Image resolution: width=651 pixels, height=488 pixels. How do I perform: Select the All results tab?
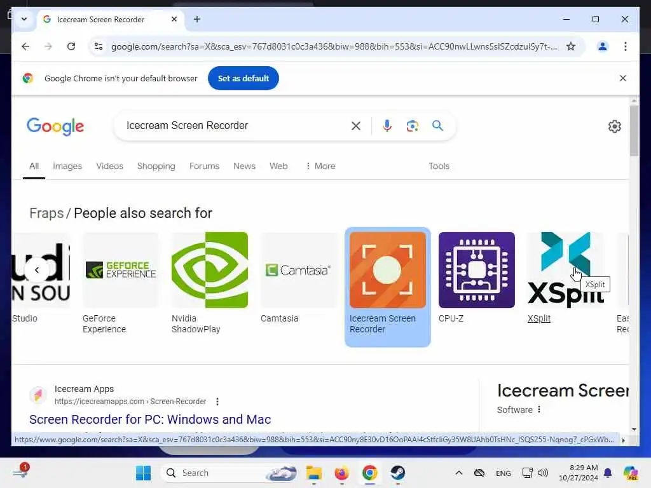pyautogui.click(x=34, y=166)
